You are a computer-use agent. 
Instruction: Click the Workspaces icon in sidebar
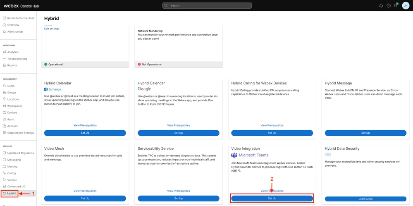coord(4,106)
